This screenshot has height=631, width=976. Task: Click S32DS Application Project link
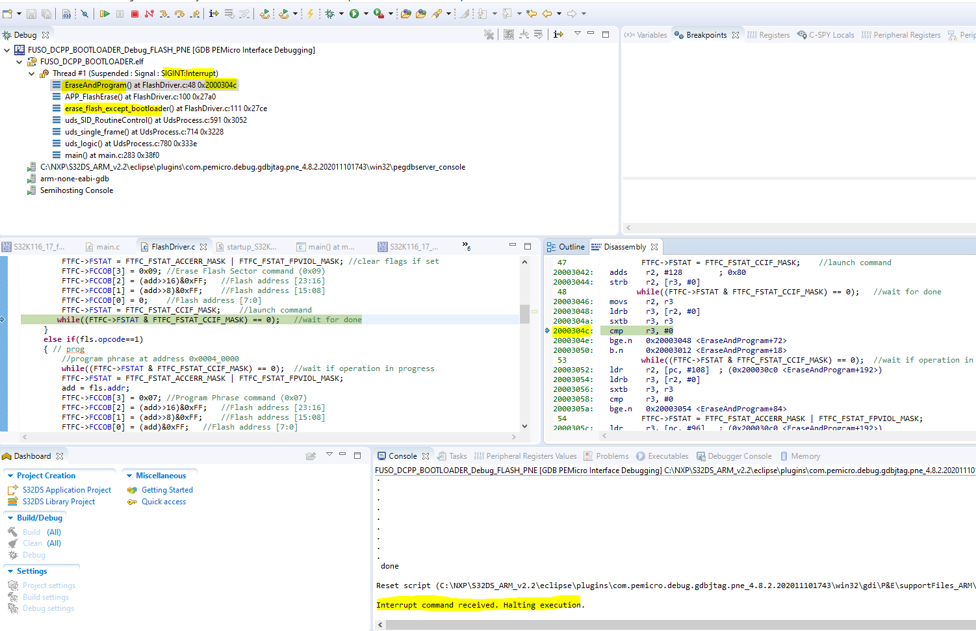tap(67, 490)
